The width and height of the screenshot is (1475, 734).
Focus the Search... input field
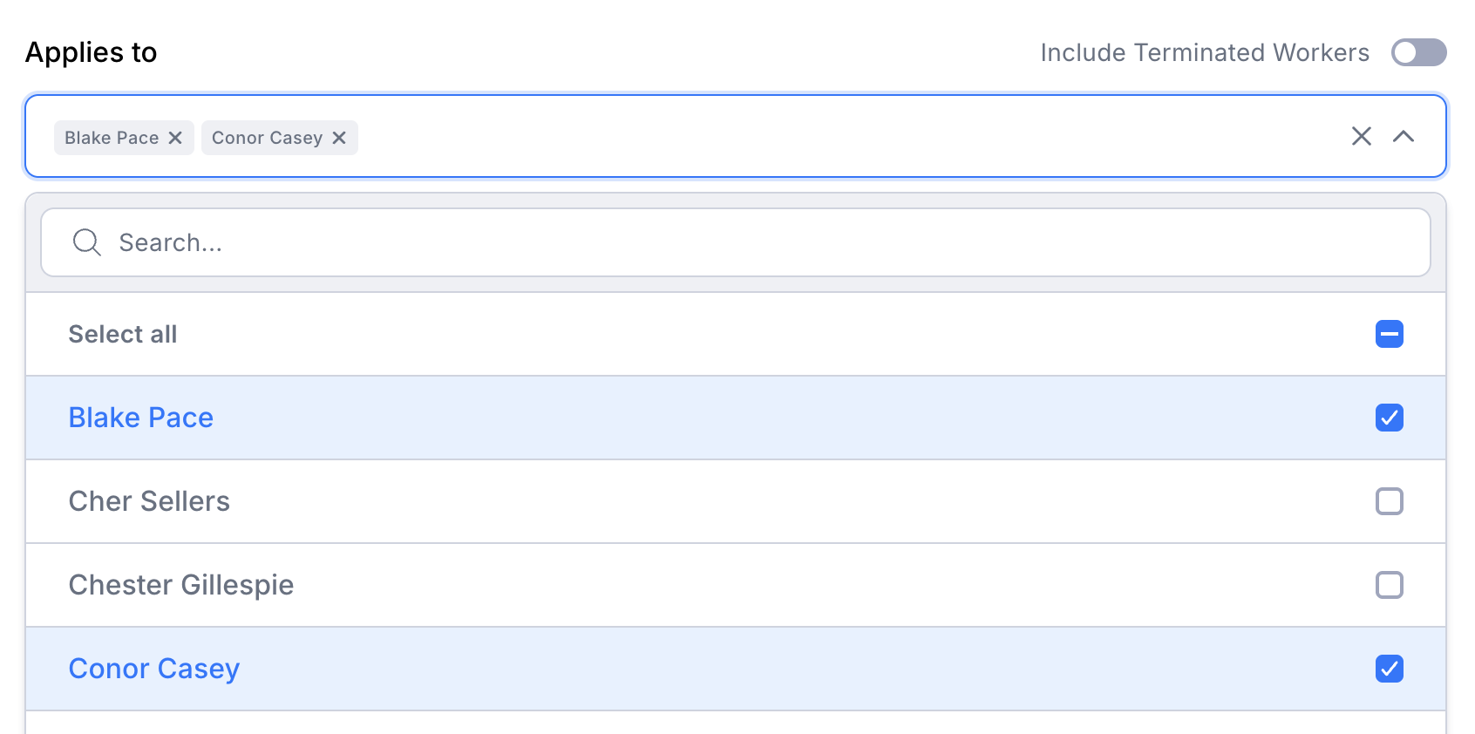(736, 242)
